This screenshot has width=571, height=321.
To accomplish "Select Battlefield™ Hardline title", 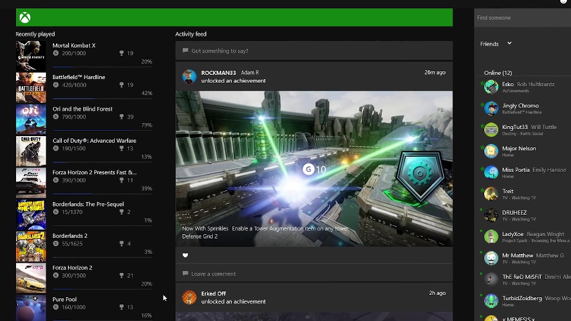I will 79,77.
